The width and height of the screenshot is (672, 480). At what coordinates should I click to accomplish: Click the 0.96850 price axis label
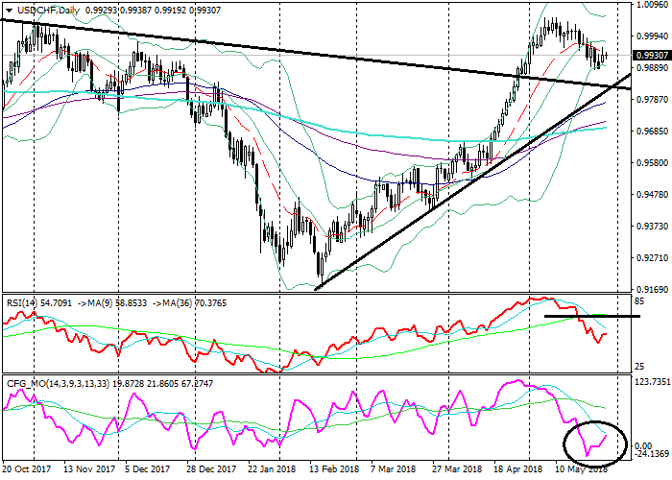[x=651, y=131]
